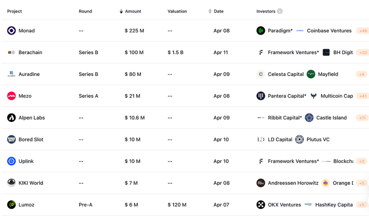Click the HashKey Capital investor logo
The image size is (369, 216).
pyautogui.click(x=308, y=205)
